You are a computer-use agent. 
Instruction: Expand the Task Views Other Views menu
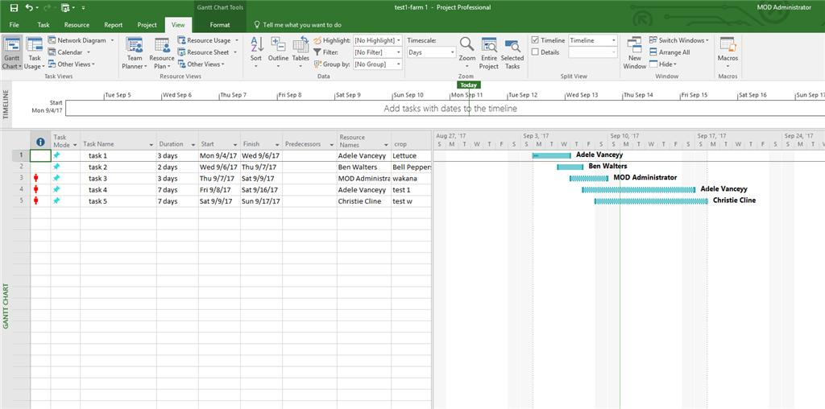(x=72, y=64)
